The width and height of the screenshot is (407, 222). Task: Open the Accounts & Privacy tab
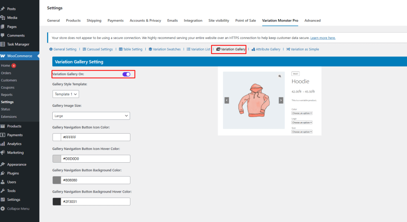click(145, 20)
